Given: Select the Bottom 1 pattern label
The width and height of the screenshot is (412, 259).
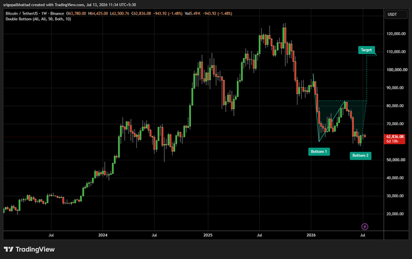Looking at the screenshot, I should point(319,151).
